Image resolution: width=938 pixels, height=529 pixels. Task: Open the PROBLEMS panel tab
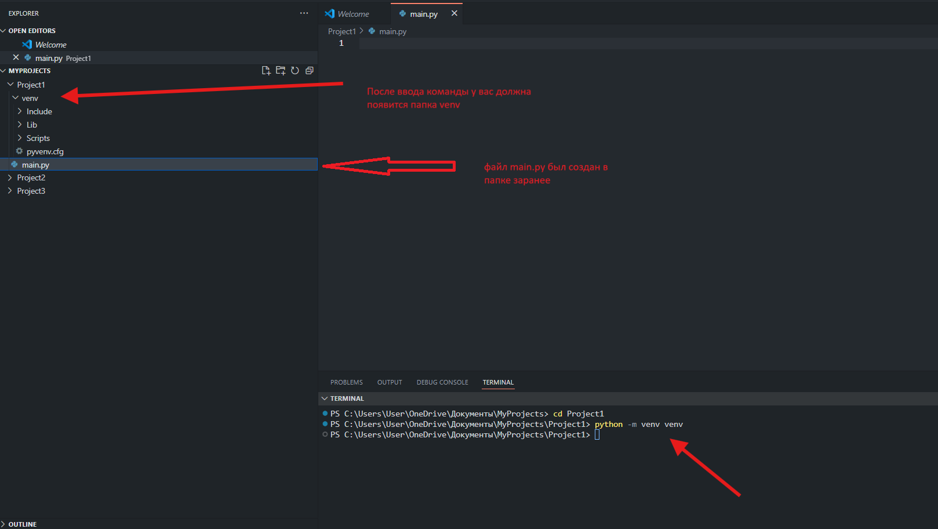pos(346,382)
